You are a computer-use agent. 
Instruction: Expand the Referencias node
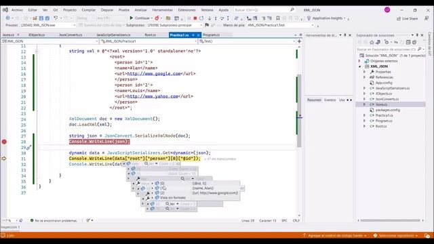point(364,77)
